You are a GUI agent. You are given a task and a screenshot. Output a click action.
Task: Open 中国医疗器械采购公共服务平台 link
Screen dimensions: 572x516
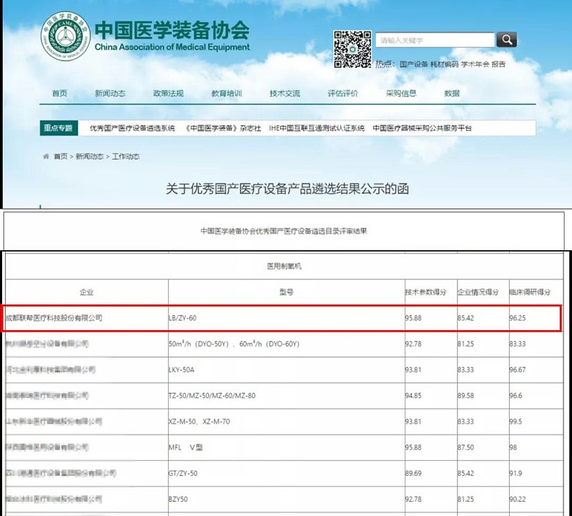(x=422, y=128)
